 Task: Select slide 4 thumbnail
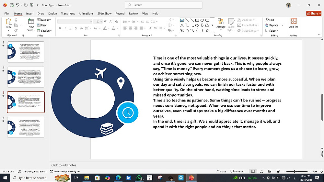[26, 127]
